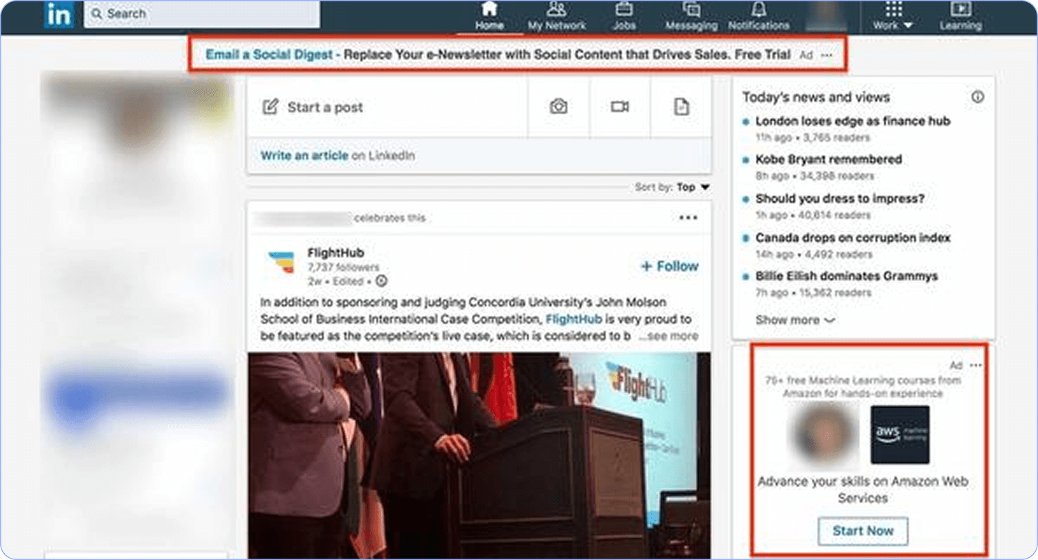The height and width of the screenshot is (560, 1038).
Task: Open the Messaging icon
Action: [691, 10]
